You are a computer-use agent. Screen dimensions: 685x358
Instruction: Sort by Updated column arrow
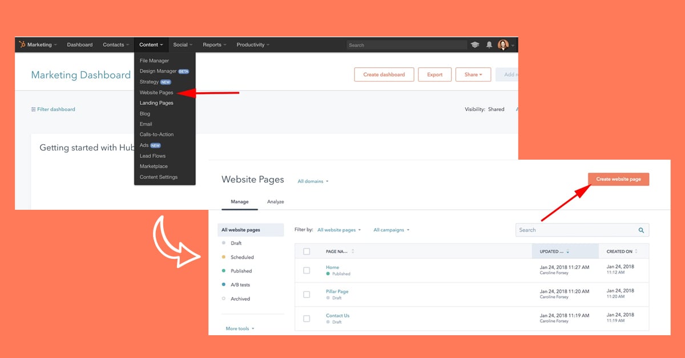point(568,251)
